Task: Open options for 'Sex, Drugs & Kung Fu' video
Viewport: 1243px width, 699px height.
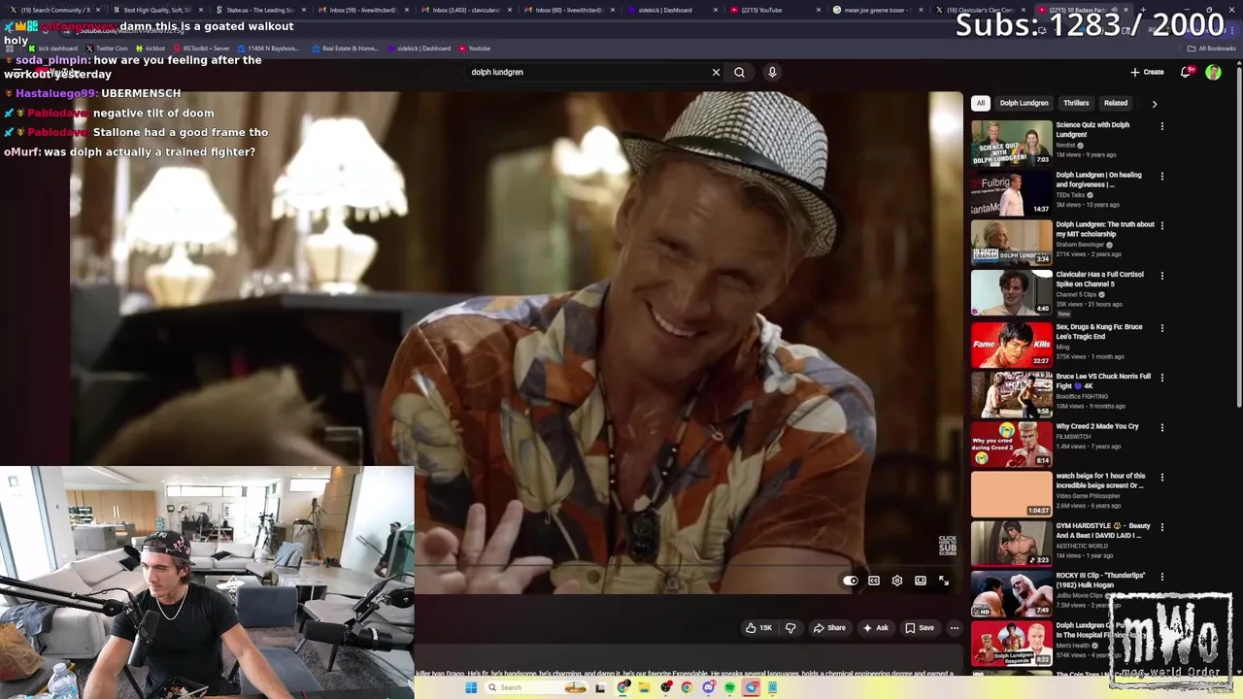Action: pos(1161,328)
